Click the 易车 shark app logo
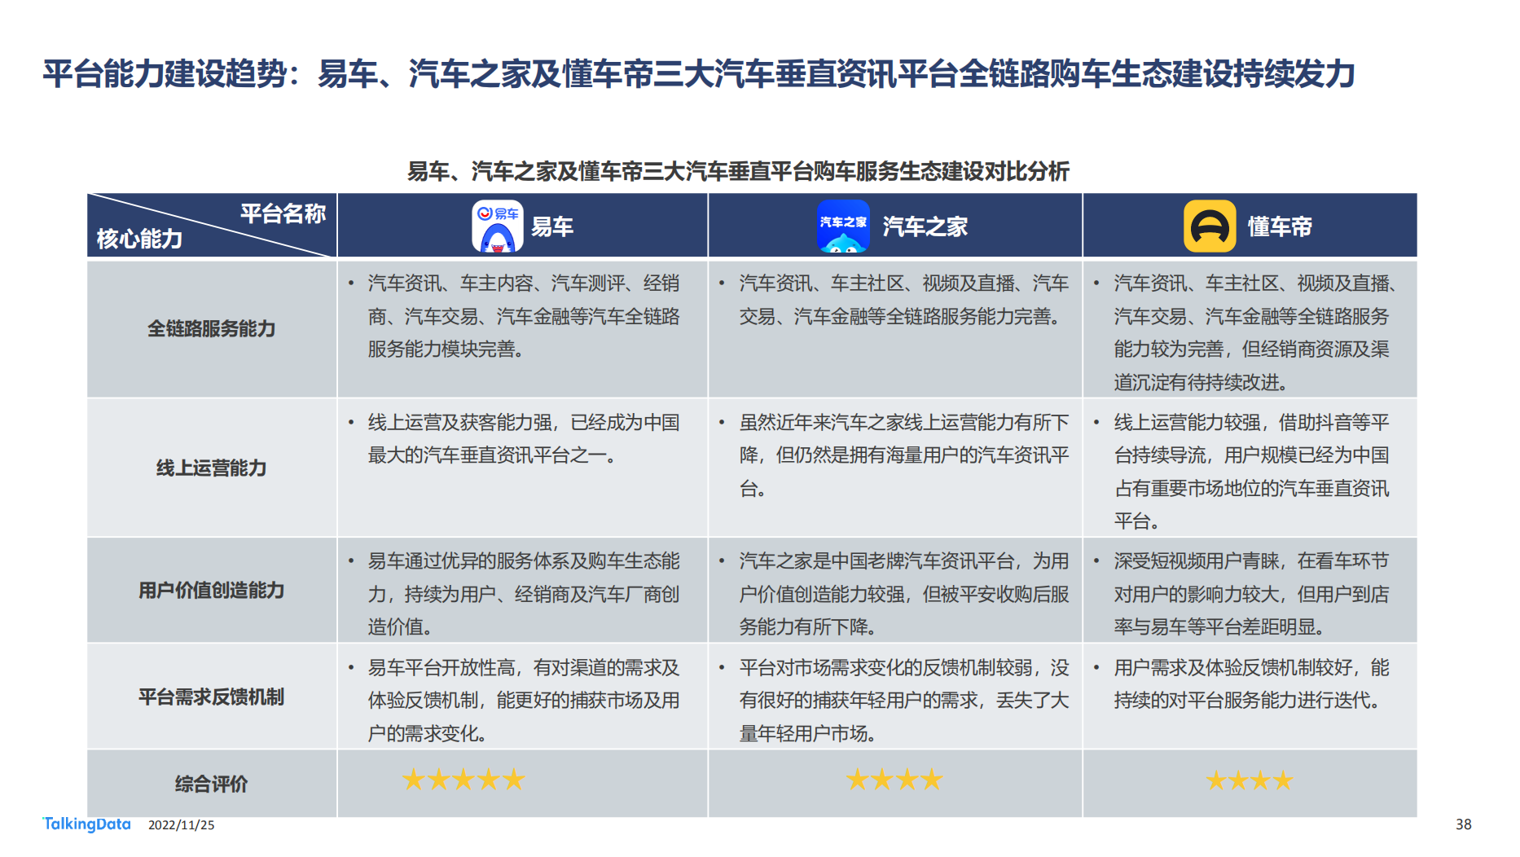 tap(498, 226)
